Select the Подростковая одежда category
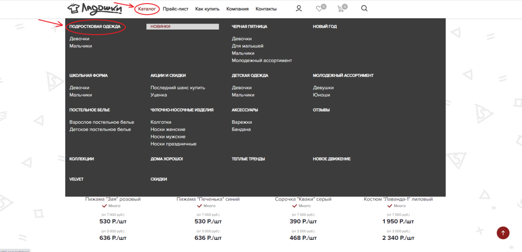The width and height of the screenshot is (522, 252). pyautogui.click(x=95, y=26)
